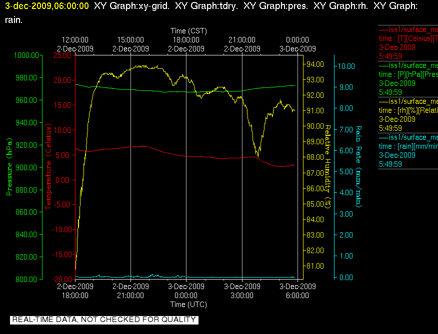Click the 'Pressure (hPa)' axis label

(x=9, y=167)
